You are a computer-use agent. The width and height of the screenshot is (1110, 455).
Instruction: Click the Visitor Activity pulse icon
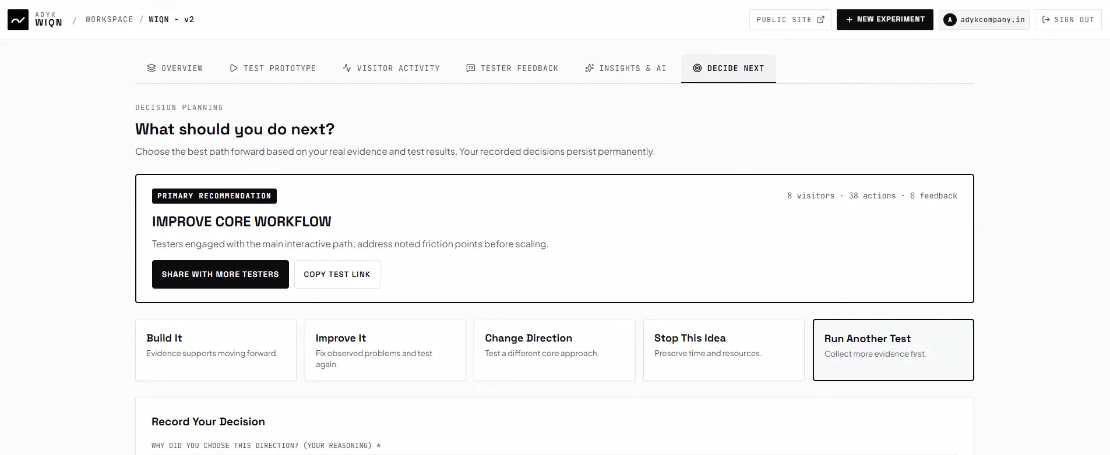(347, 68)
